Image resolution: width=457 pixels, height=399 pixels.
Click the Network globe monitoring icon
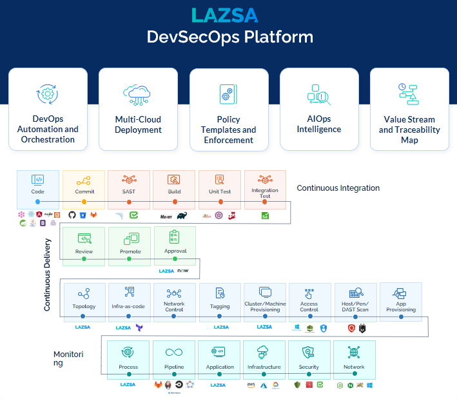point(353,352)
